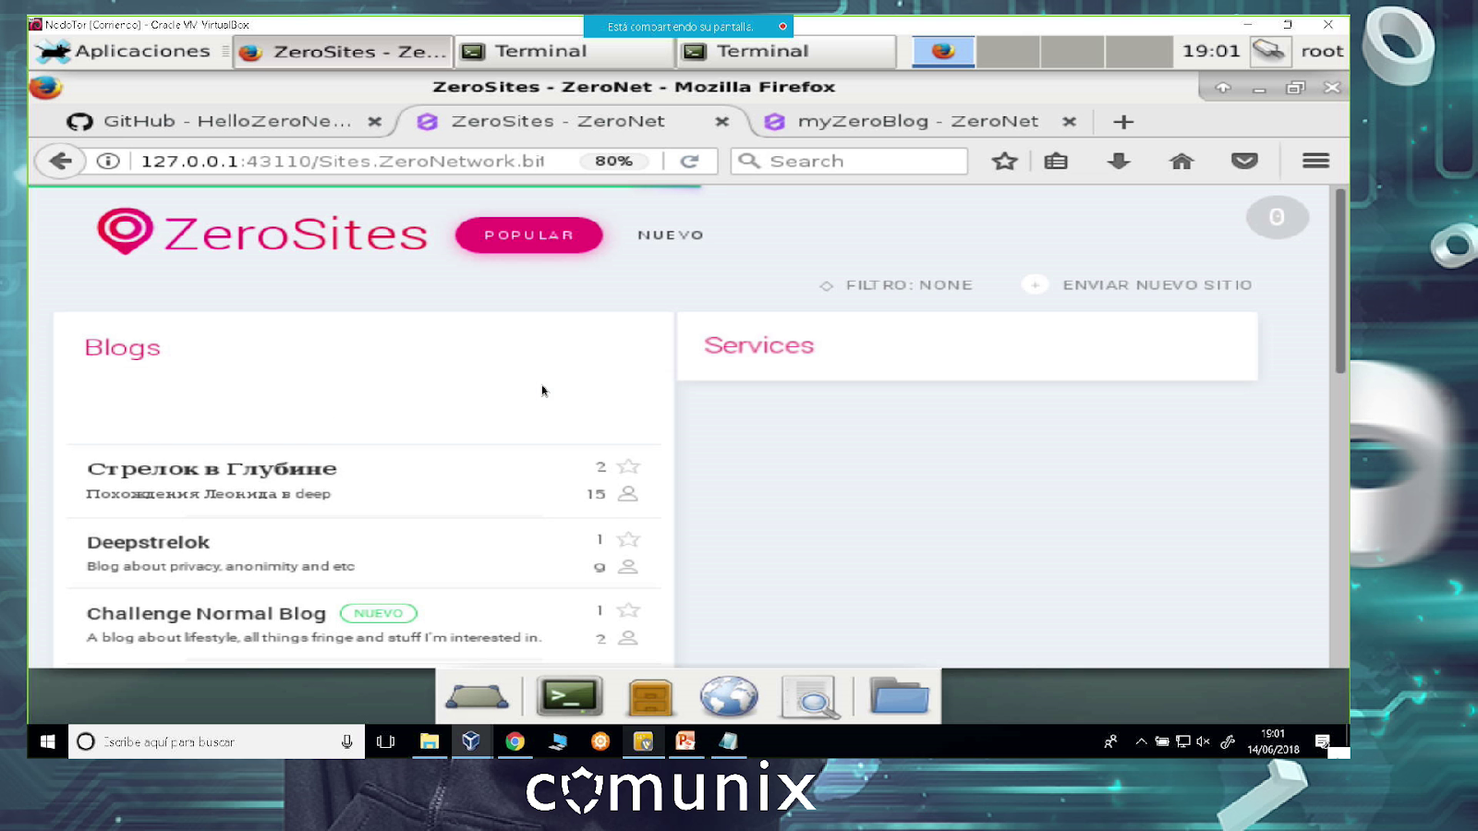The image size is (1478, 831).
Task: Switch to the NUEVO listing
Action: coord(671,235)
